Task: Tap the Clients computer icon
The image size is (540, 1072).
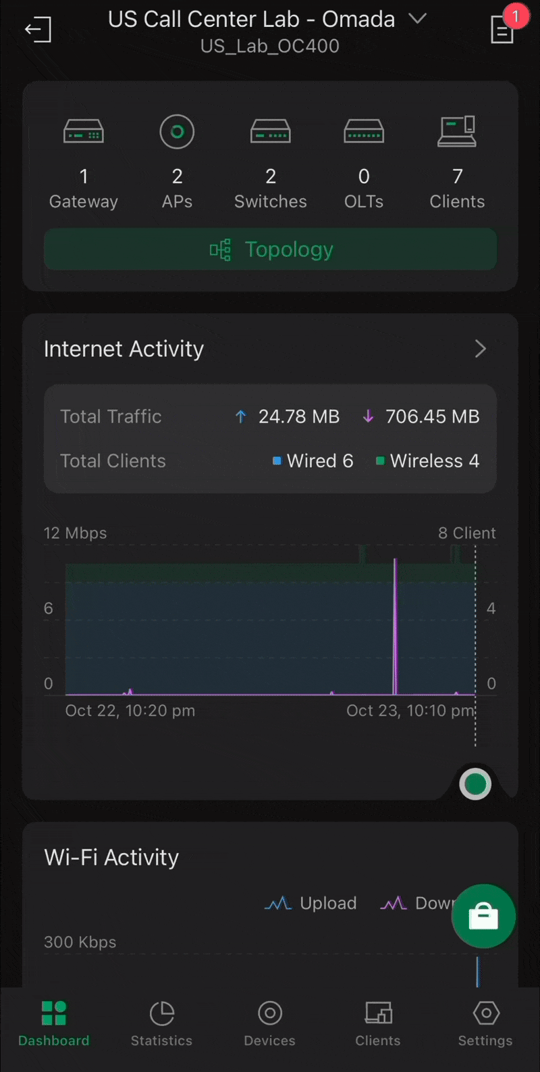Action: (457, 131)
